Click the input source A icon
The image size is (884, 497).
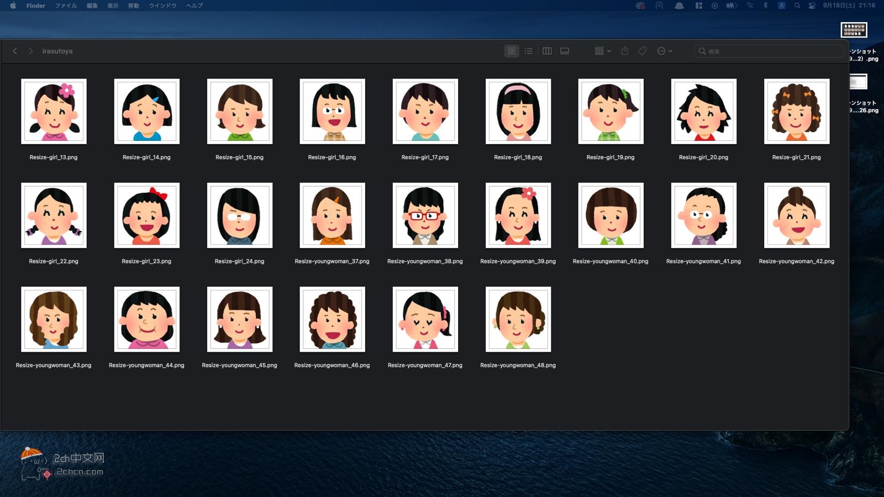781,6
